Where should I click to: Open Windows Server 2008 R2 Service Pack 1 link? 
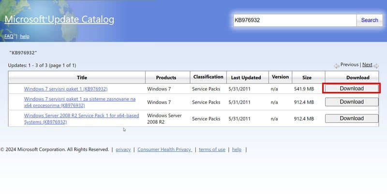coord(81,119)
